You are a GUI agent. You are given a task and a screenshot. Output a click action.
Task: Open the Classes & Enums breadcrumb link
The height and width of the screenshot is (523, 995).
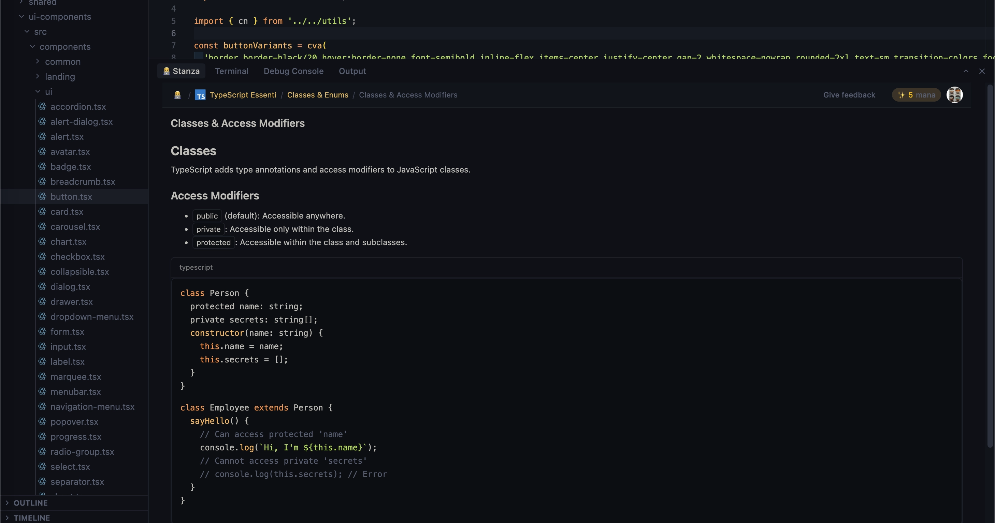point(317,94)
